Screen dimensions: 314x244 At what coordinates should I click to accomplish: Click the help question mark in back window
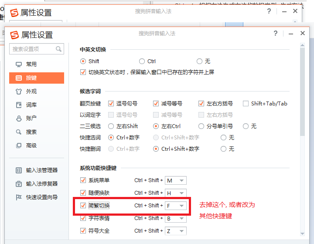[269, 11]
